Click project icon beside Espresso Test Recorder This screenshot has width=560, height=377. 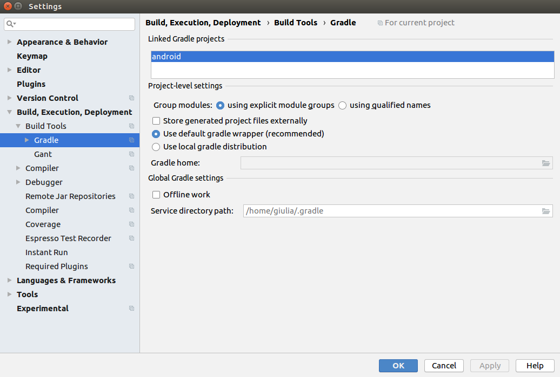[131, 238]
